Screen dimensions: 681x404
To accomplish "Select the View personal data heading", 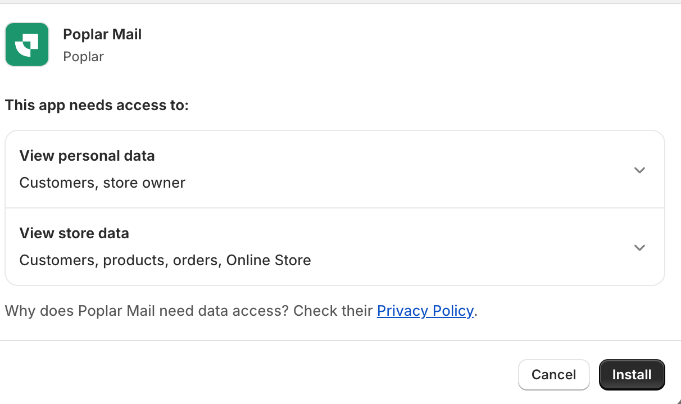I will click(x=87, y=156).
